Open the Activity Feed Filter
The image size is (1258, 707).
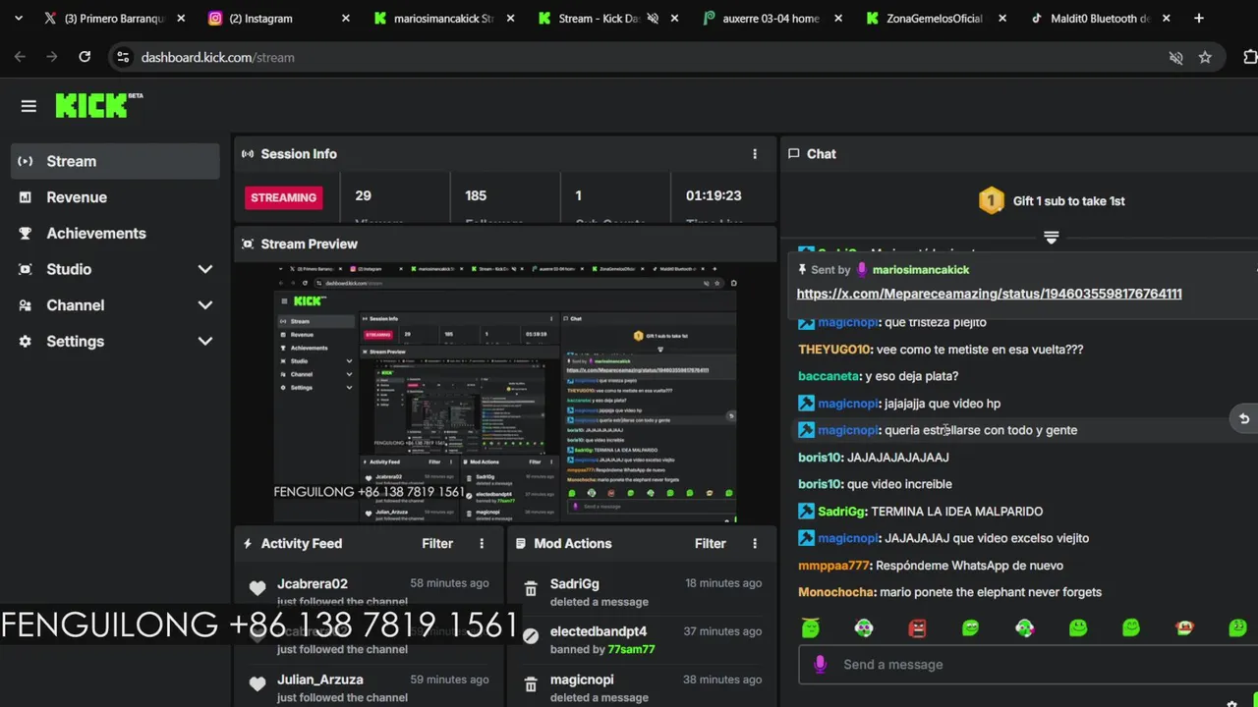[437, 543]
